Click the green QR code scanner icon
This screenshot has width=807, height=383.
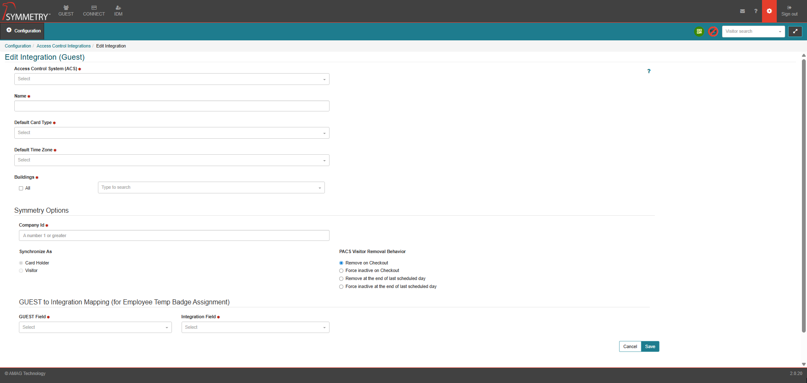click(x=699, y=32)
